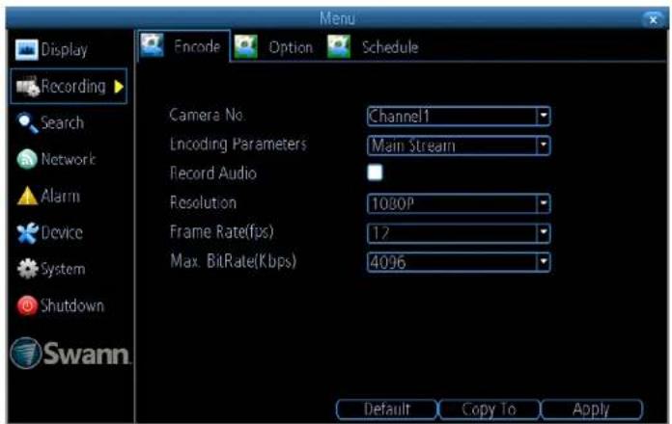Click the Default button

point(386,410)
